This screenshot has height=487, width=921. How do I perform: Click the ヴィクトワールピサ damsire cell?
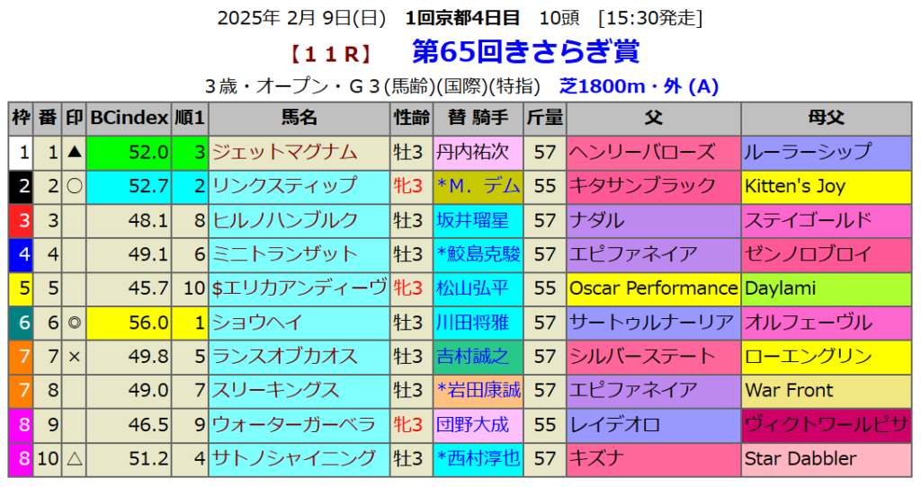coord(827,425)
